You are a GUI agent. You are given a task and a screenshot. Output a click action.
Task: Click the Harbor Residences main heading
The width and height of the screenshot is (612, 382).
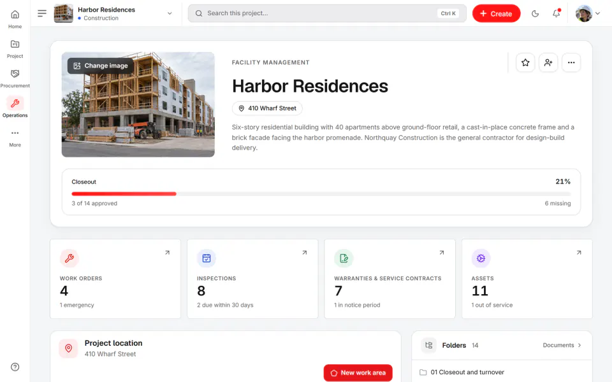310,86
